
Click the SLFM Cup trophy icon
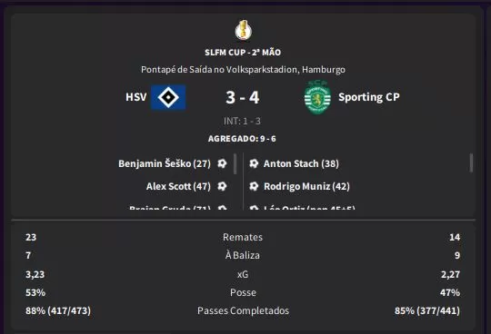coord(244,30)
